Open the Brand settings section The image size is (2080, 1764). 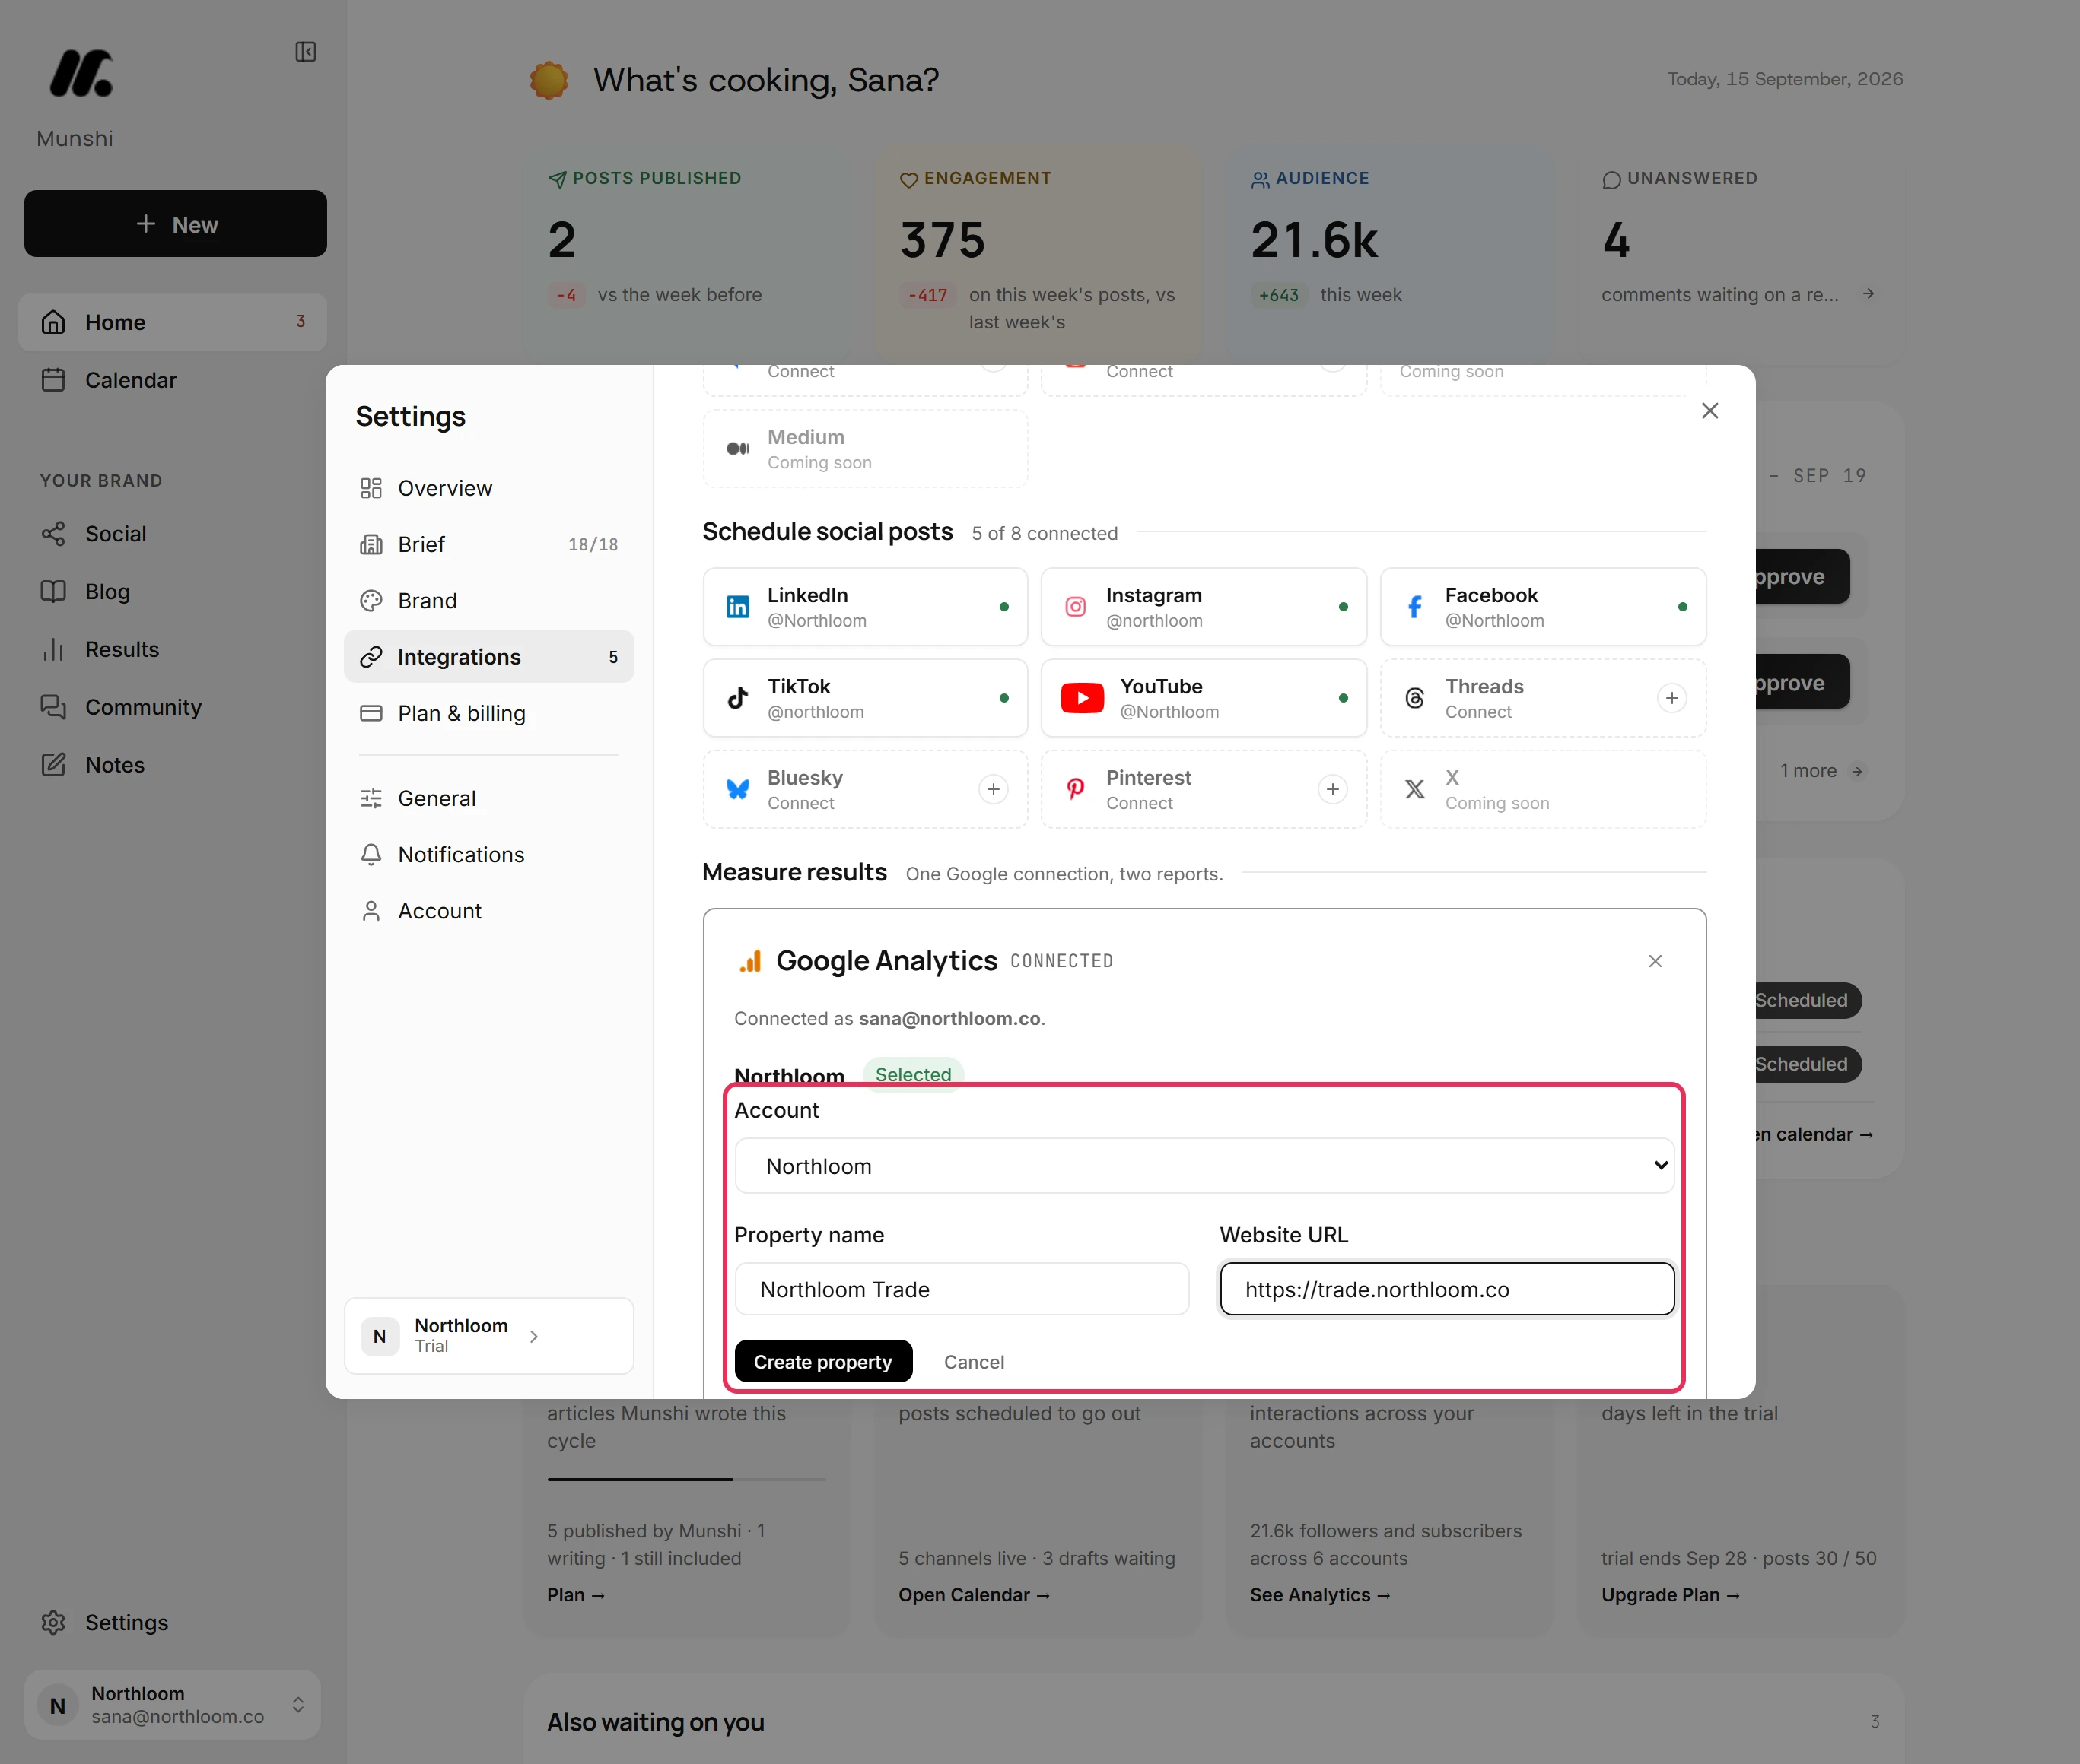[488, 600]
